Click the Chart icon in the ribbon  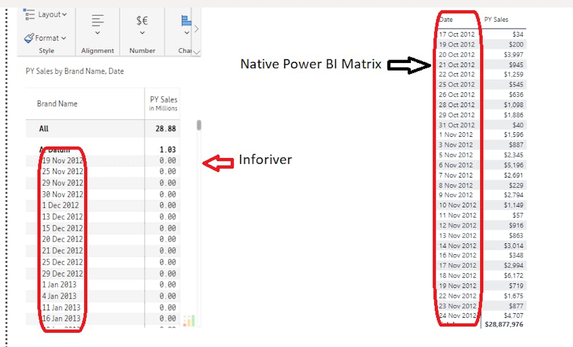coord(186,21)
